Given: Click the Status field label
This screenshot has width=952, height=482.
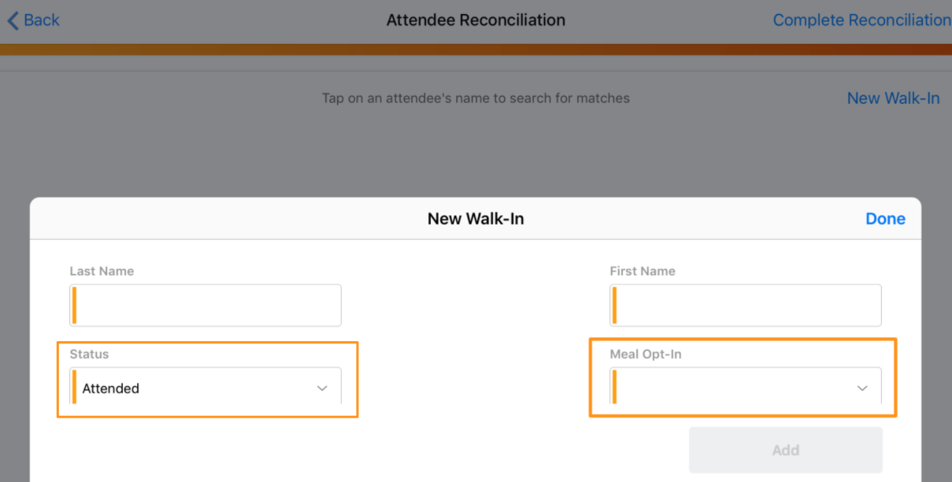Looking at the screenshot, I should [89, 354].
